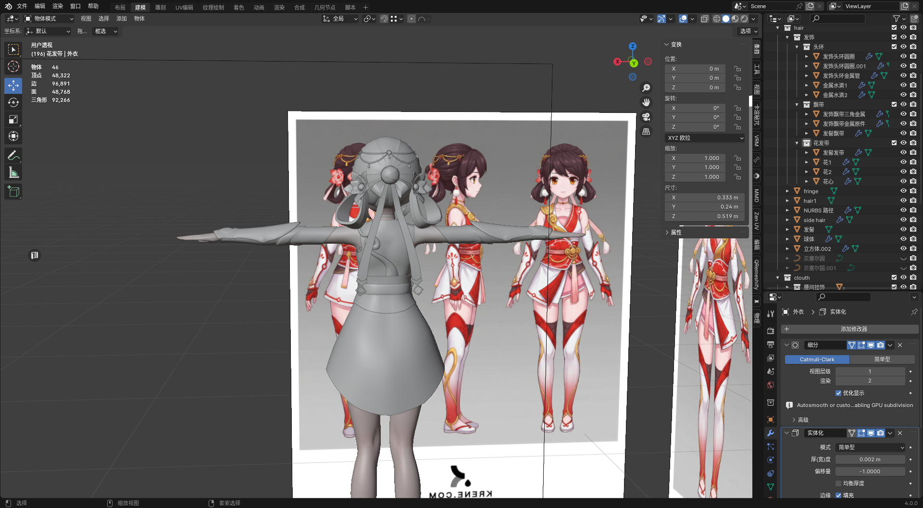Image resolution: width=923 pixels, height=508 pixels.
Task: Toggle X-ray display in viewport header
Action: [x=704, y=19]
